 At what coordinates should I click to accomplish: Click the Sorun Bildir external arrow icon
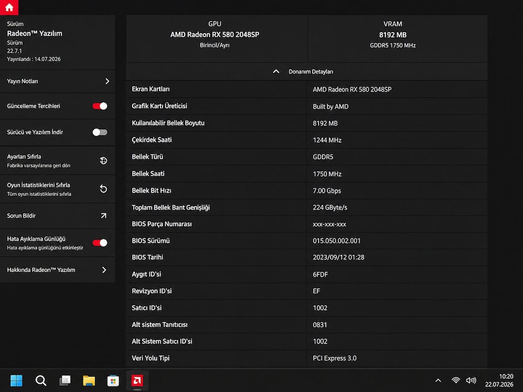104,216
